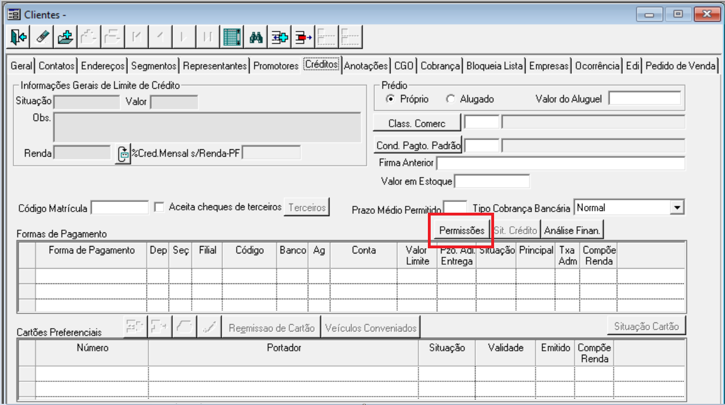Screen dimensions: 725x405
Task: Switch to the Contatos tab
Action: 57,66
